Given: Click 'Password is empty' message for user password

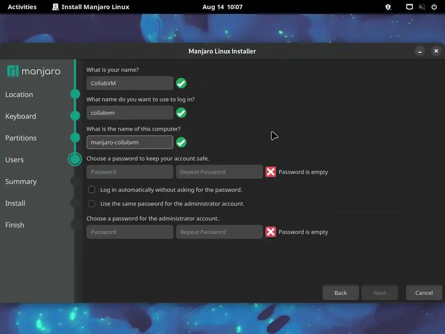Looking at the screenshot, I should click(x=303, y=172).
